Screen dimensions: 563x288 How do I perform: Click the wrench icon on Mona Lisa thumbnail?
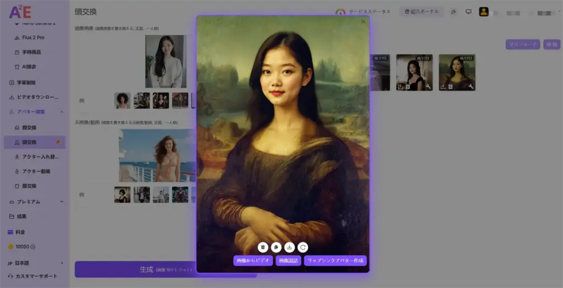[x=471, y=87]
